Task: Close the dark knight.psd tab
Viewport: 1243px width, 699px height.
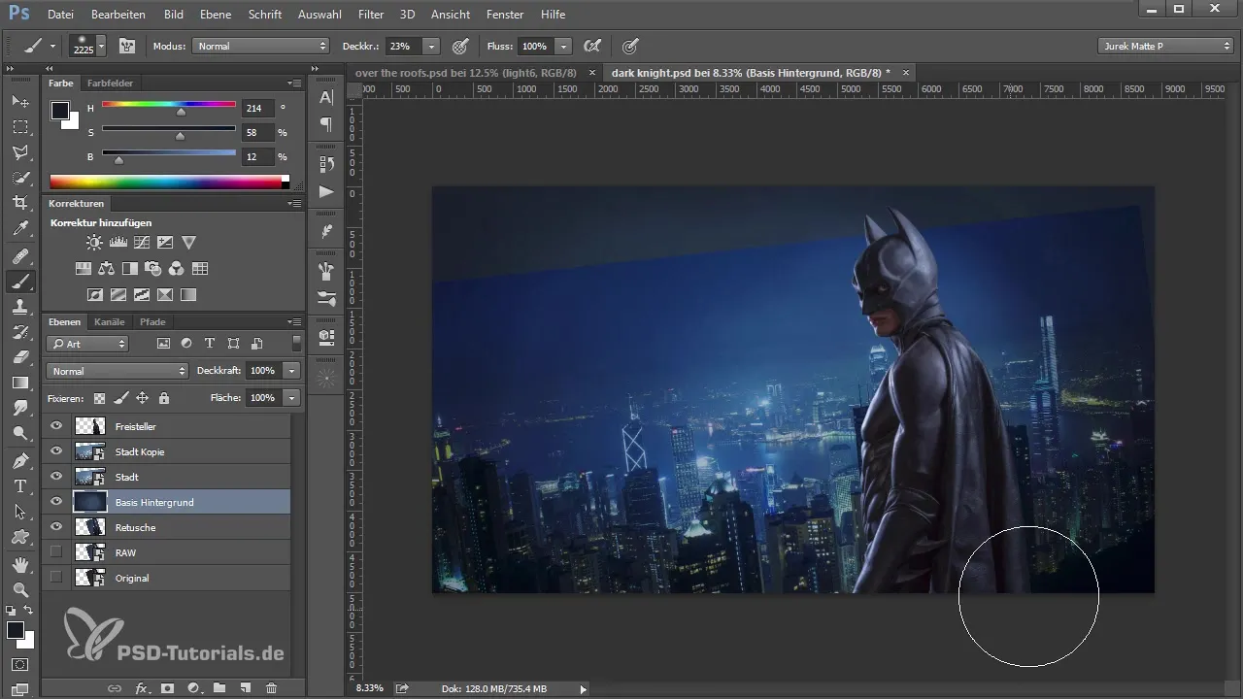Action: (x=906, y=73)
